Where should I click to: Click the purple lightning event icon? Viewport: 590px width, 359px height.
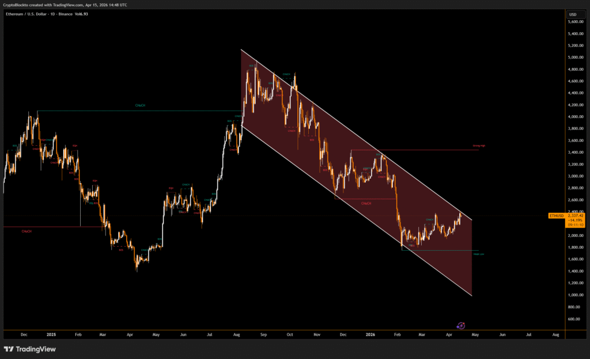[461, 326]
